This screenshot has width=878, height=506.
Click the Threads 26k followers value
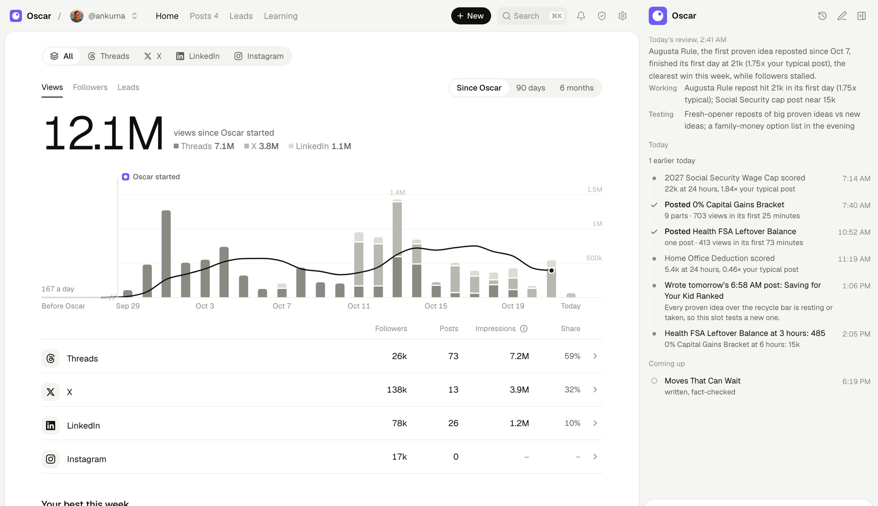click(399, 356)
